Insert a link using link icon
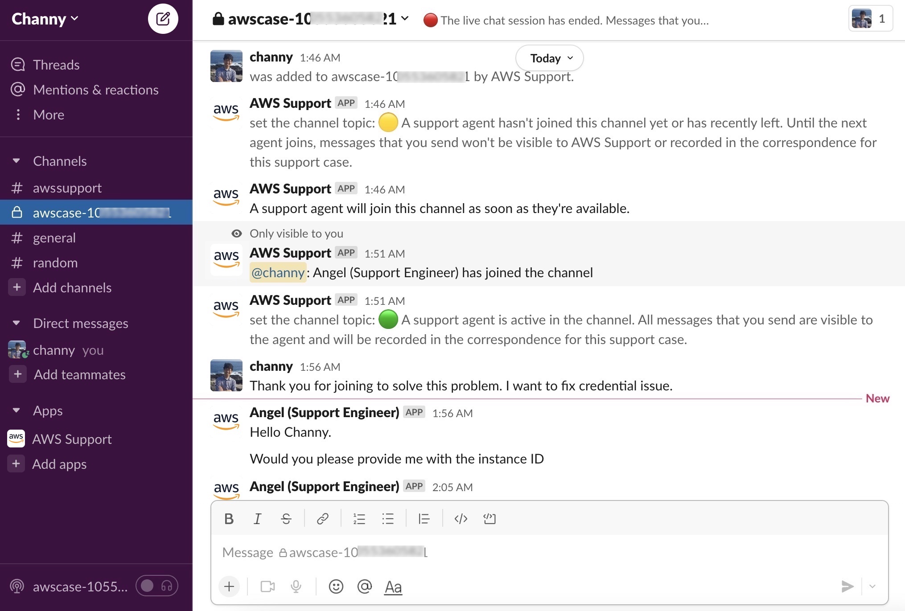The height and width of the screenshot is (611, 905). [322, 519]
